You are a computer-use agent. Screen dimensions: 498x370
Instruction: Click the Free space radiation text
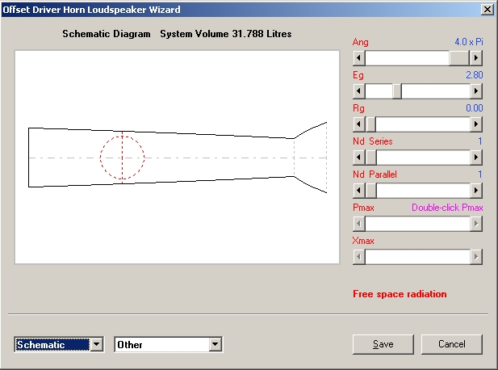pos(400,294)
